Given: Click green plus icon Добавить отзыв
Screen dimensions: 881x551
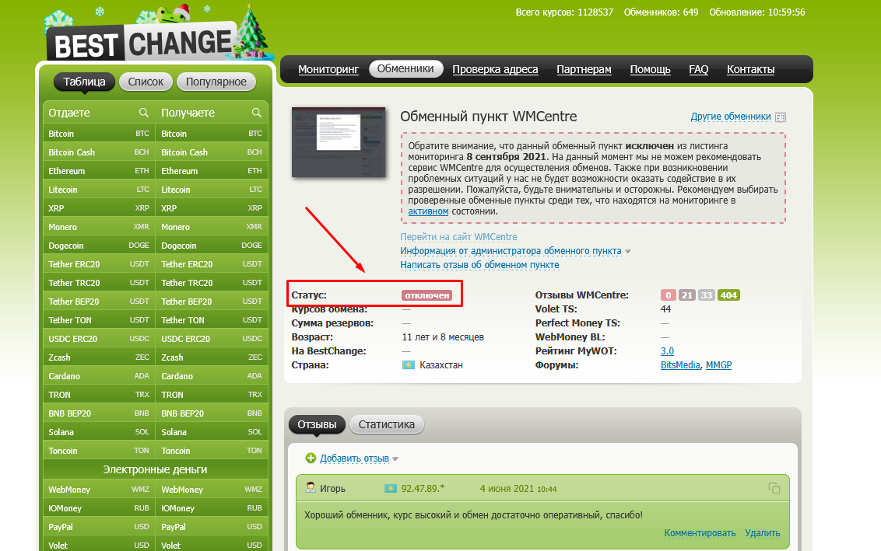Looking at the screenshot, I should click(x=311, y=459).
